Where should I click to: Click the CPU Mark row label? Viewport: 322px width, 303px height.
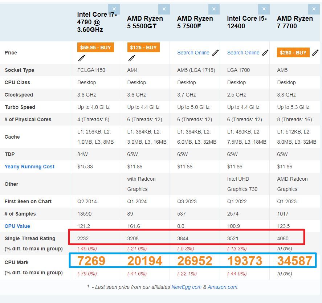[16, 262]
